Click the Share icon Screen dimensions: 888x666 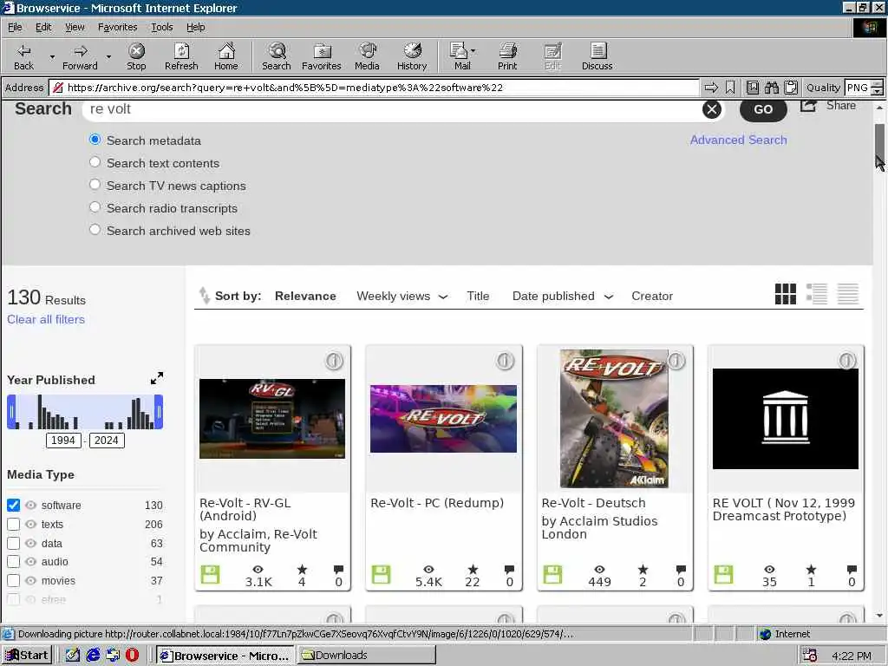[x=808, y=106]
